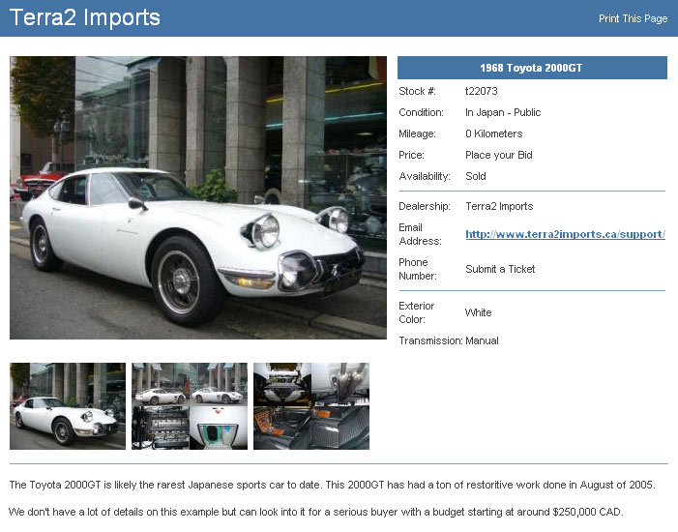This screenshot has height=532, width=678.
Task: Click the '0 Kilometers' mileage value
Action: pos(494,133)
